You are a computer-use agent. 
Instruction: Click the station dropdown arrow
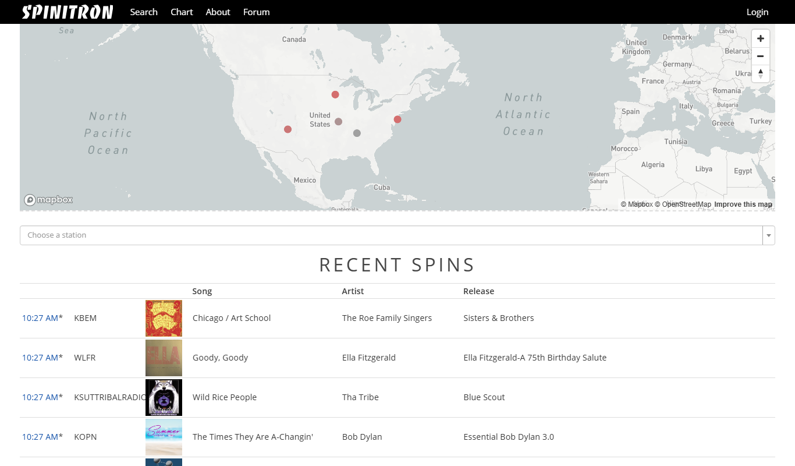(x=769, y=235)
